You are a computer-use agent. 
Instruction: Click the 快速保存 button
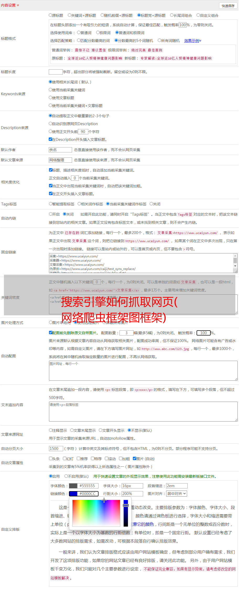228,6
